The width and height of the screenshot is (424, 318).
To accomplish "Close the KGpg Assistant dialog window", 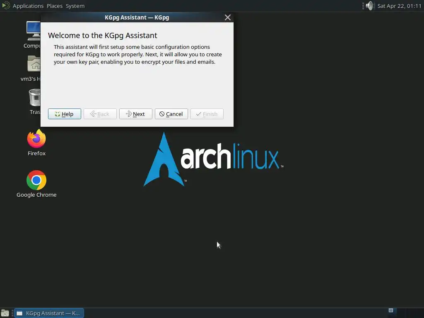I will [228, 17].
